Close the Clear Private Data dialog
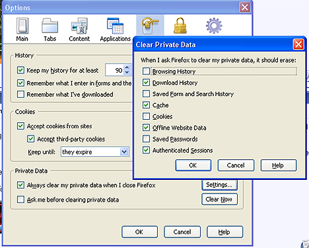This screenshot has height=248, width=309. pos(298,44)
